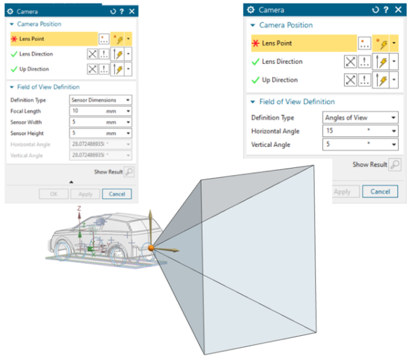Click Cancel in left Camera dialog
408x357 pixels.
coord(117,194)
